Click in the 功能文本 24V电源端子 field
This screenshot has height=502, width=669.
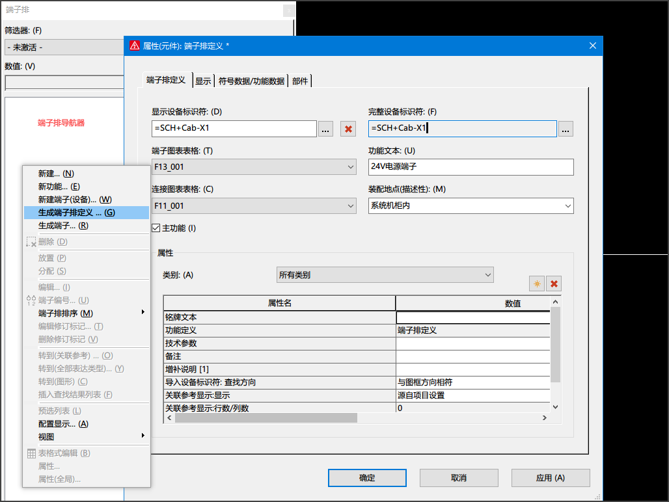(471, 167)
